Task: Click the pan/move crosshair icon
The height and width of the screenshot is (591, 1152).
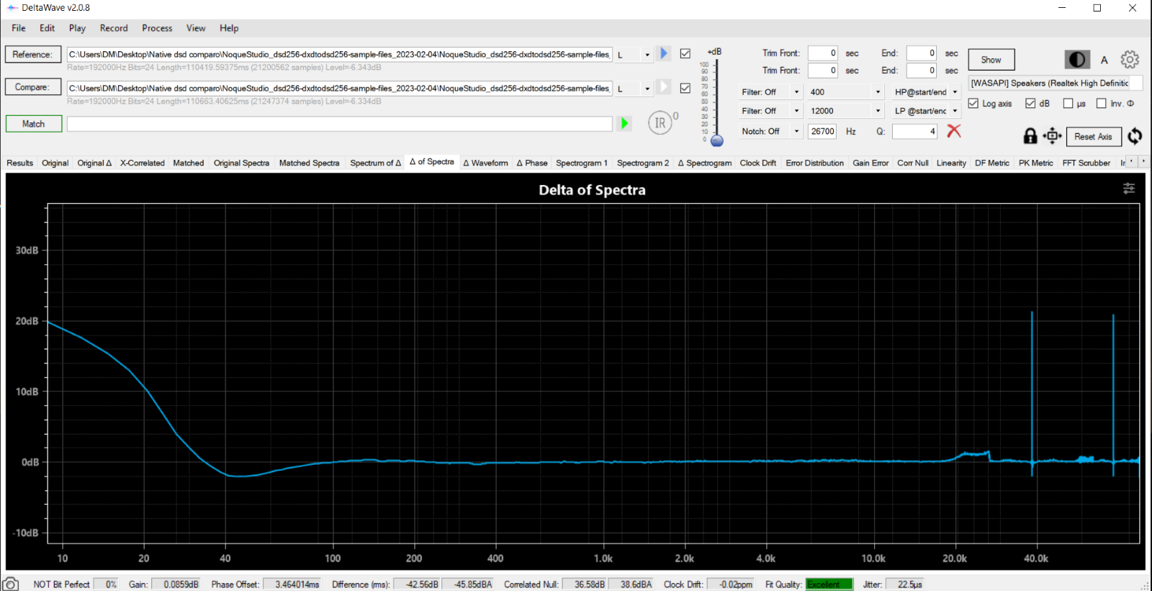Action: [1052, 136]
